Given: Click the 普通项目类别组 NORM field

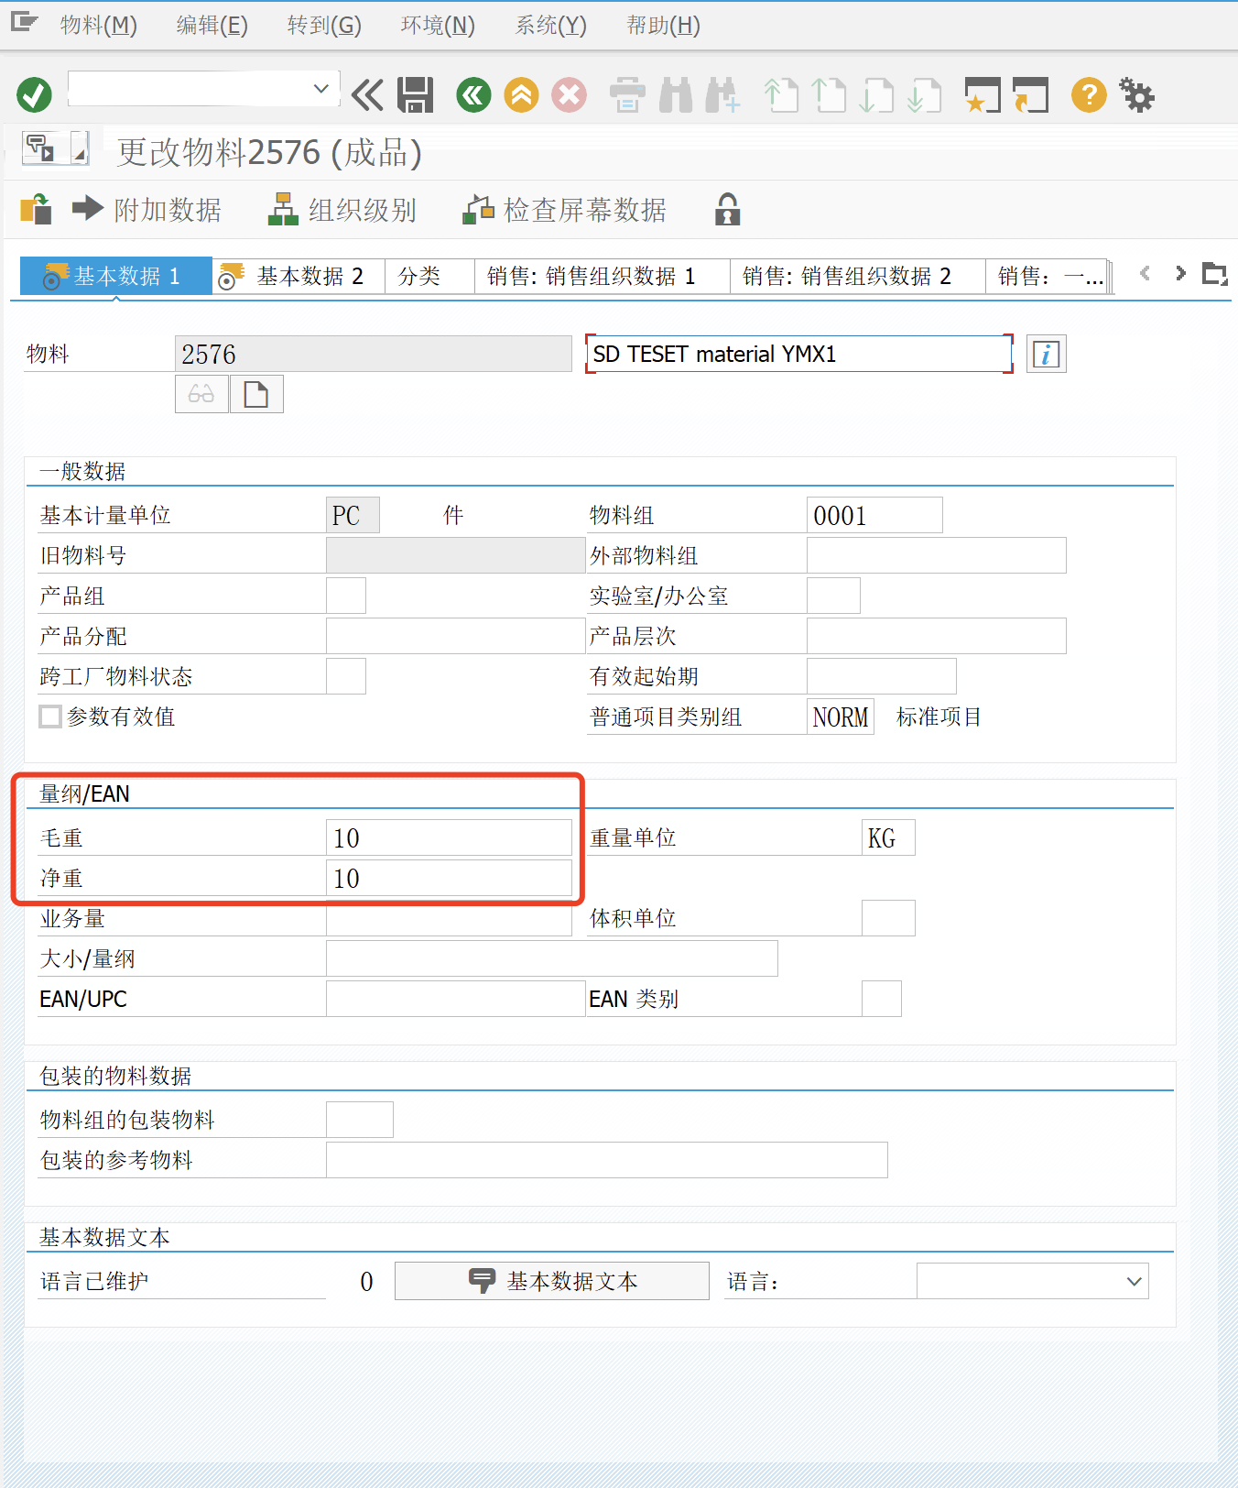Looking at the screenshot, I should point(841,717).
